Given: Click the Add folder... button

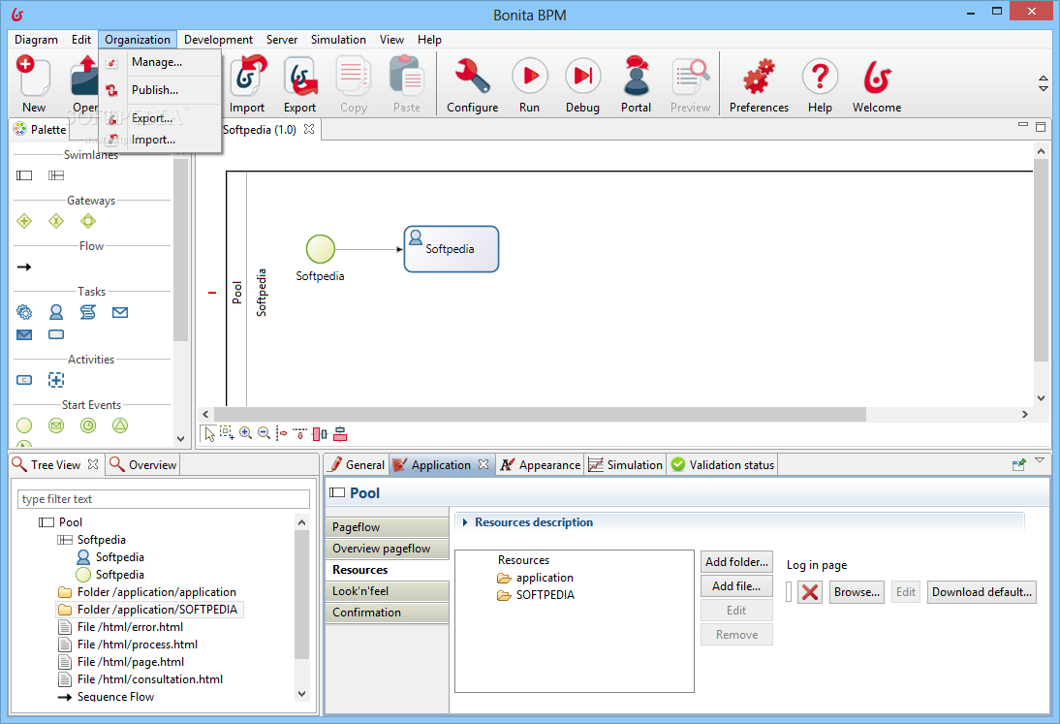Looking at the screenshot, I should click(x=736, y=562).
